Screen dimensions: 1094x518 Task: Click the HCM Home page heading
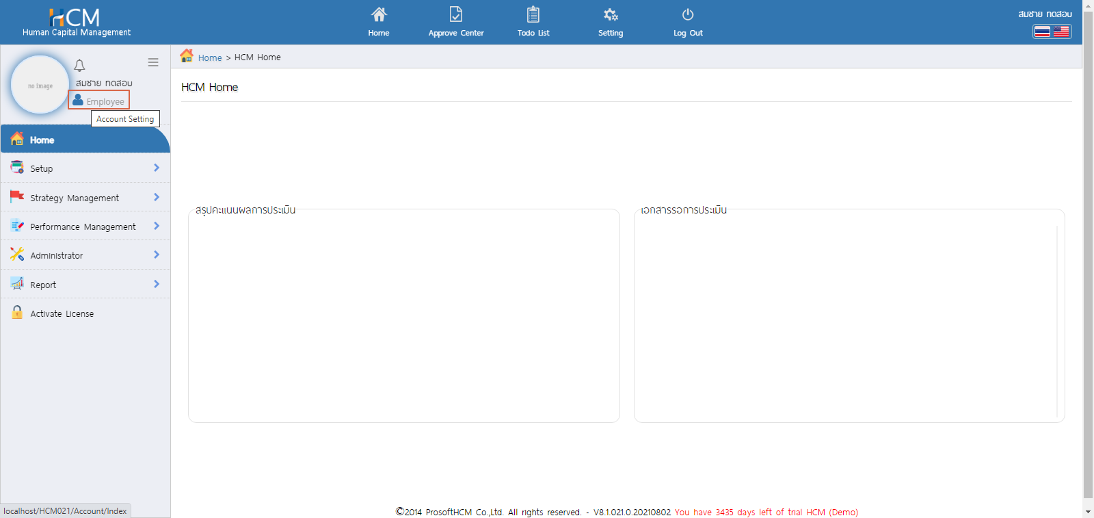pyautogui.click(x=209, y=87)
